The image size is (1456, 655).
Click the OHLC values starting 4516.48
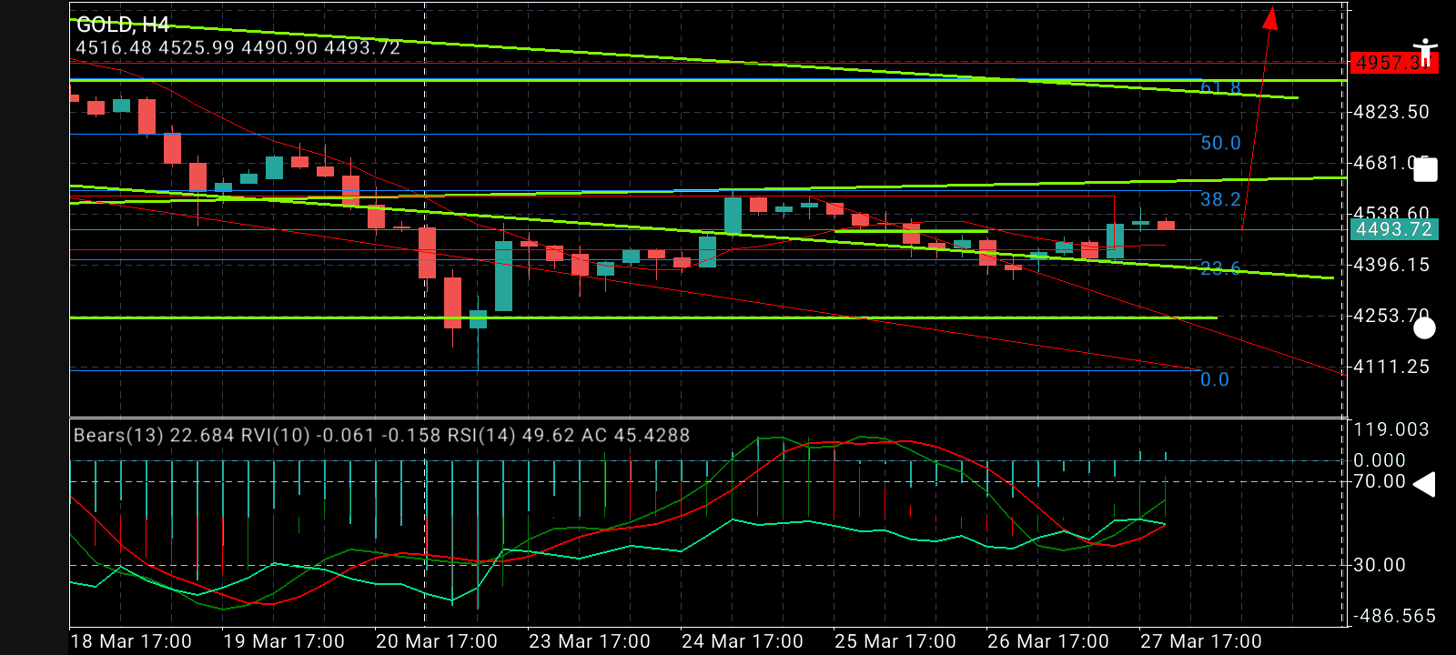[x=238, y=47]
